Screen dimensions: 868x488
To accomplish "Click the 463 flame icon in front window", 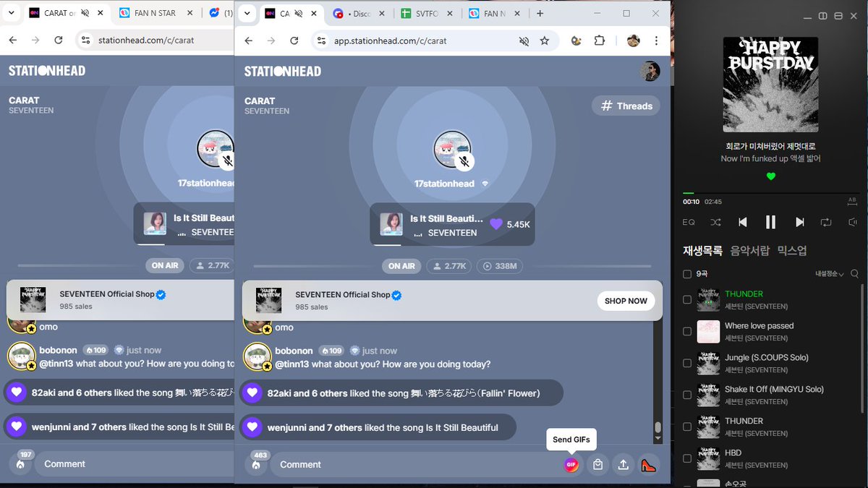I will (x=256, y=465).
